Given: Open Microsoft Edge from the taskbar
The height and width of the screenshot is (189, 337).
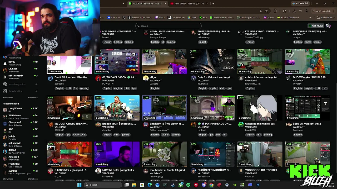Looking at the screenshot, I should pos(150,185).
